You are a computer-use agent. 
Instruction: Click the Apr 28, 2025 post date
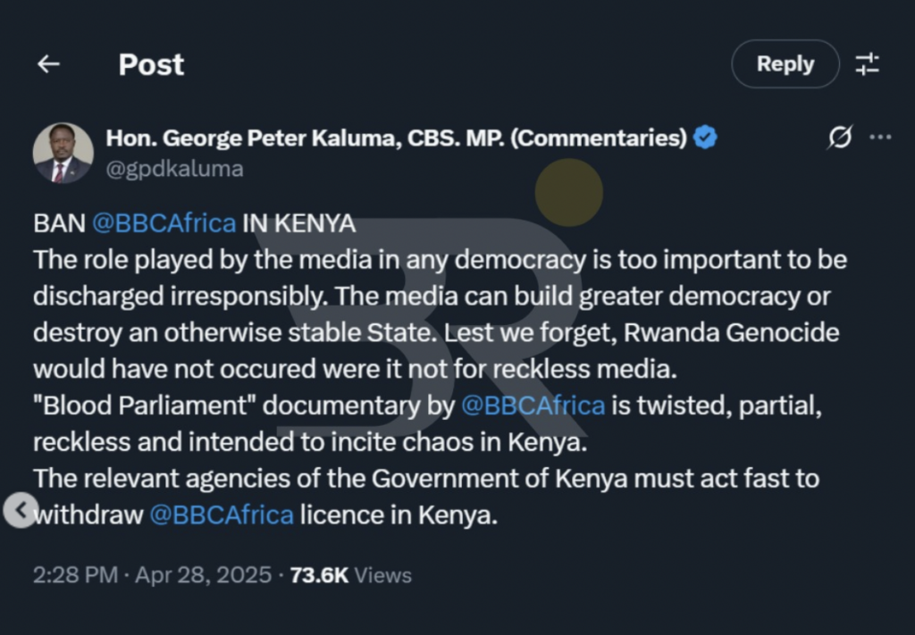tap(203, 574)
